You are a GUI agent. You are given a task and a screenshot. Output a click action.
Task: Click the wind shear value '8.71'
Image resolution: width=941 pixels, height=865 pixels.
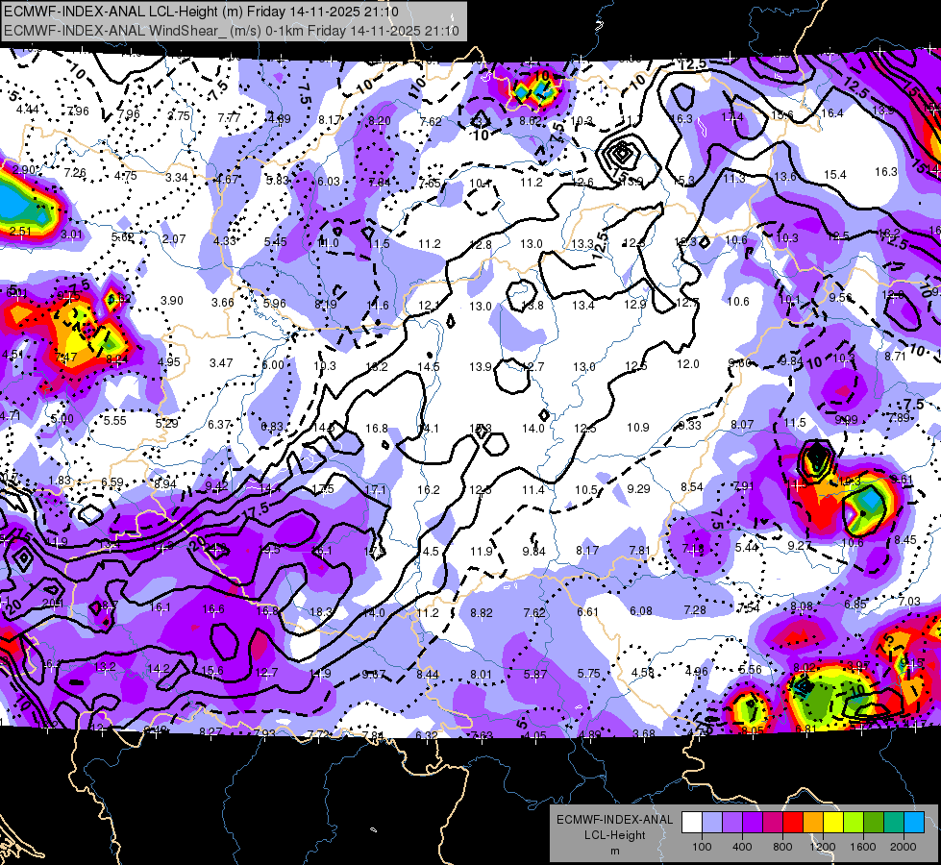tap(896, 356)
